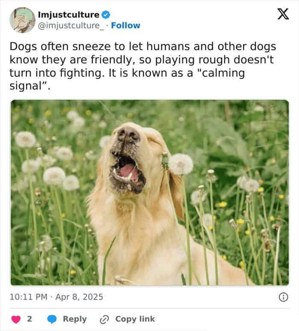299x331 pixels.
Task: Click the Reply button text
Action: pos(75,319)
